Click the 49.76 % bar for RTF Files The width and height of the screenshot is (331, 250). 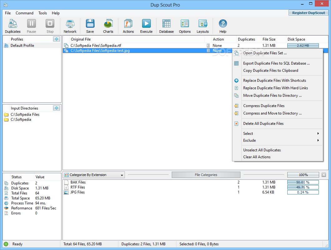(x=303, y=187)
